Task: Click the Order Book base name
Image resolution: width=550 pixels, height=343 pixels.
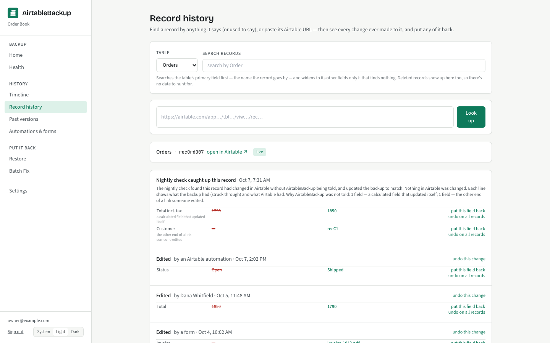Action: (19, 24)
